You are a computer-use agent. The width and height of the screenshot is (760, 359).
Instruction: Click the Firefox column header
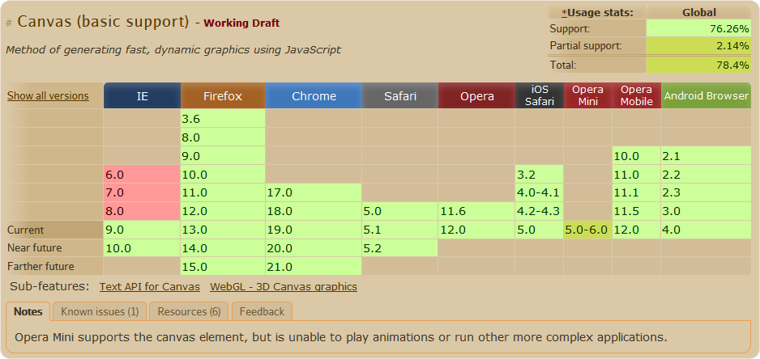(223, 95)
